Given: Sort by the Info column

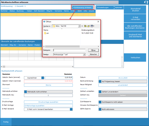Looking at the screenshot, I should pyautogui.click(x=85, y=11).
